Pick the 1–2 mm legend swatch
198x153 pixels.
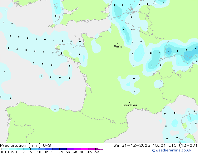[20, 149]
